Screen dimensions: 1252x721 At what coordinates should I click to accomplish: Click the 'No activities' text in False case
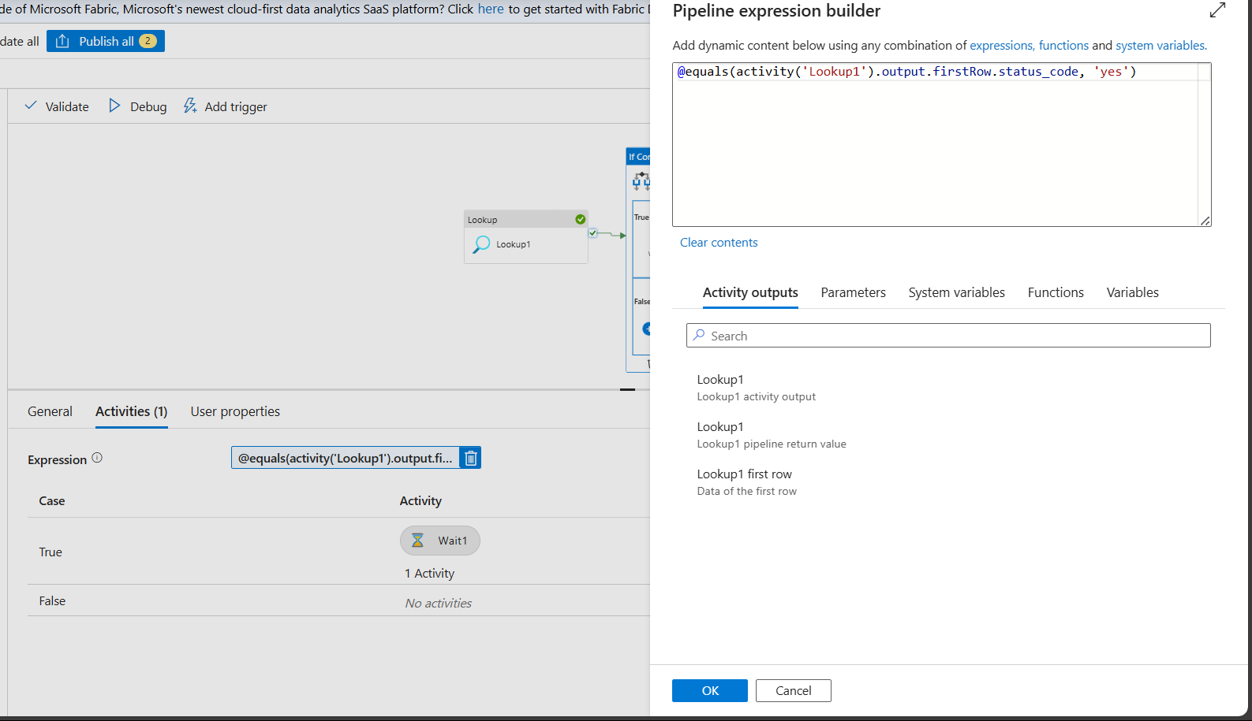[x=439, y=603]
